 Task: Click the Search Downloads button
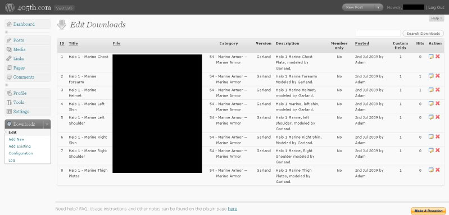423,34
